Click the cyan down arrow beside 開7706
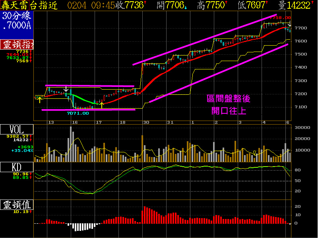This screenshot has width=318, height=238. pyautogui.click(x=186, y=7)
